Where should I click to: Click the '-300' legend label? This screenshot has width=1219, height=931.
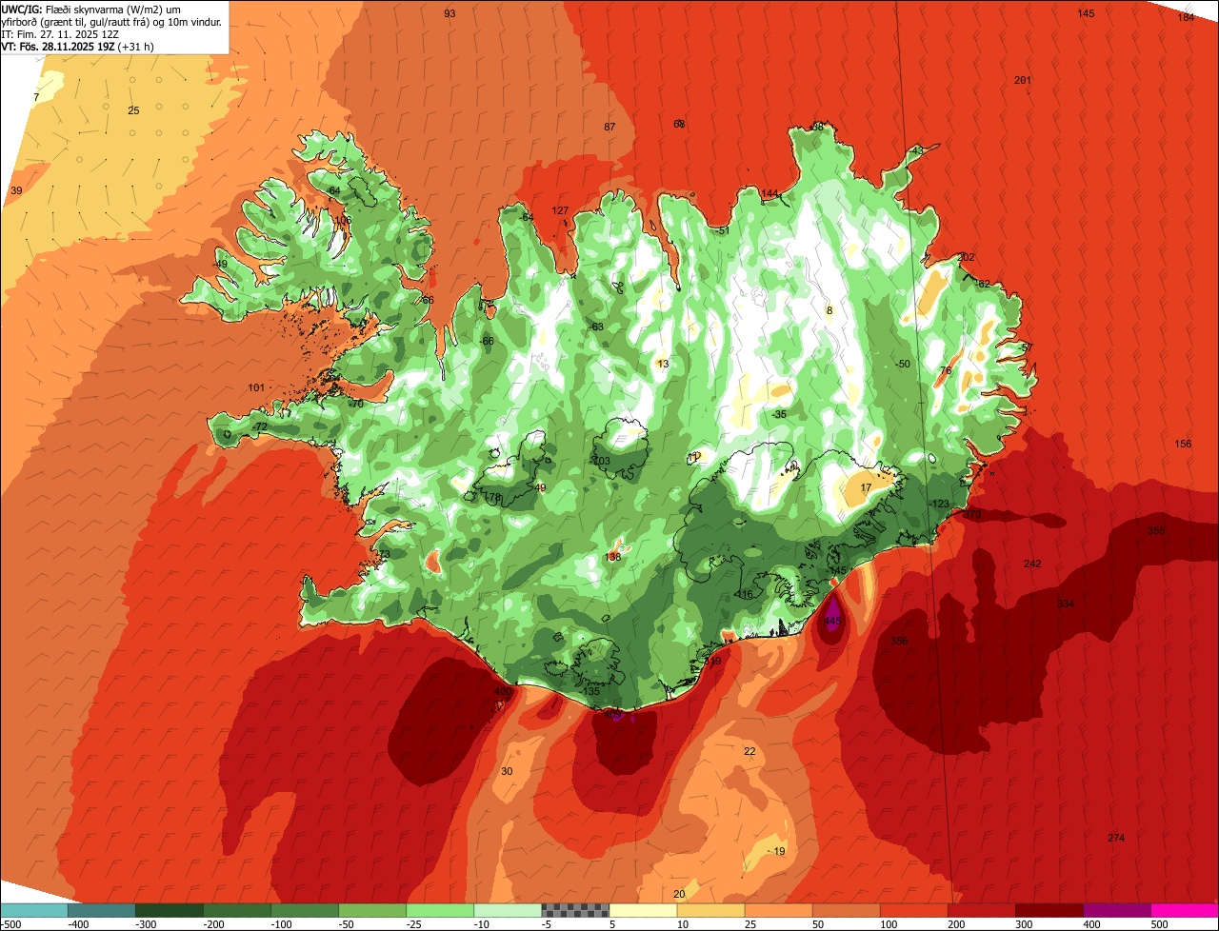pos(144,923)
